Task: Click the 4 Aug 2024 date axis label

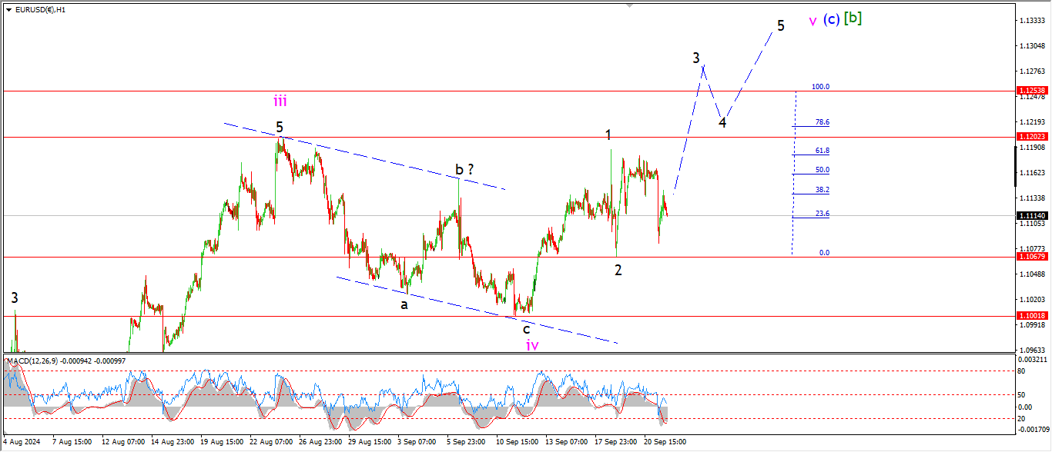Action: [x=22, y=442]
